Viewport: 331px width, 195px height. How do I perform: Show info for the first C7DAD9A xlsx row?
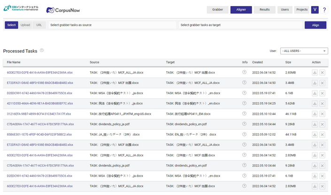[x=244, y=124]
